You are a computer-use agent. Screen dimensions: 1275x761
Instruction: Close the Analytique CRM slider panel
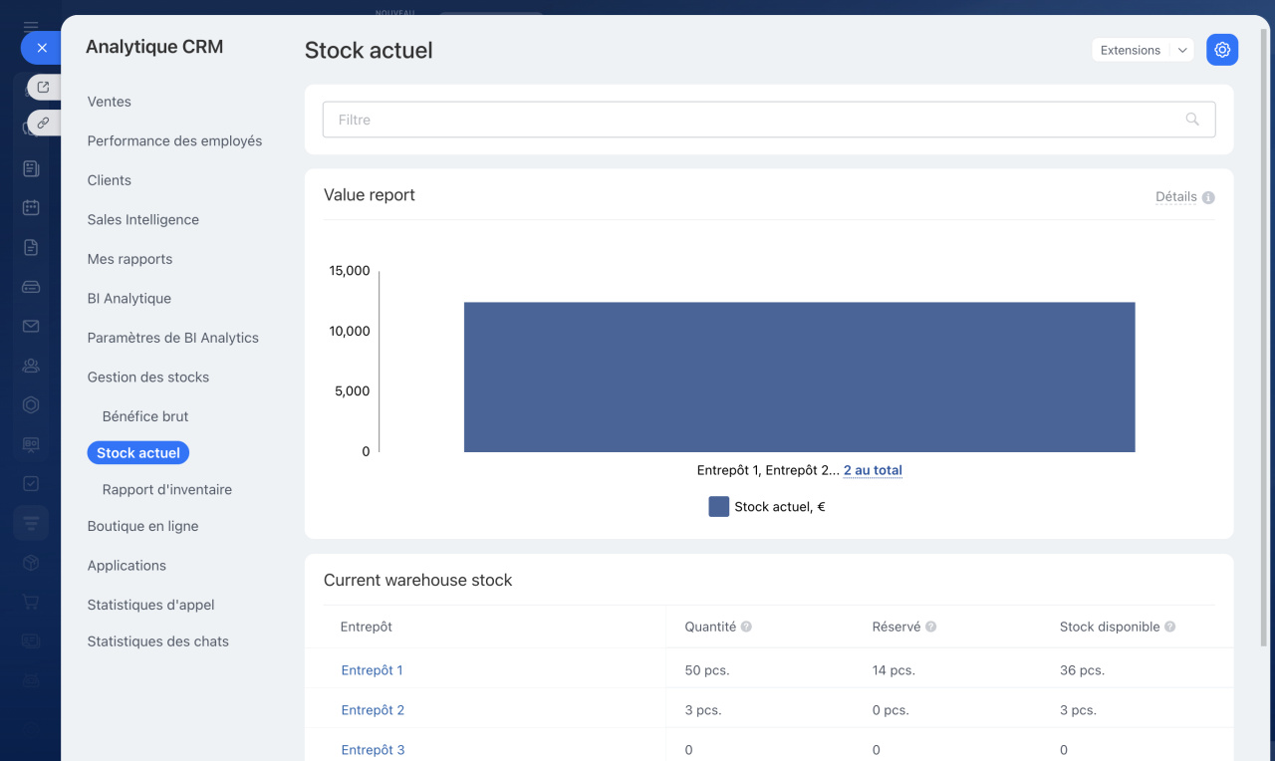pos(41,48)
